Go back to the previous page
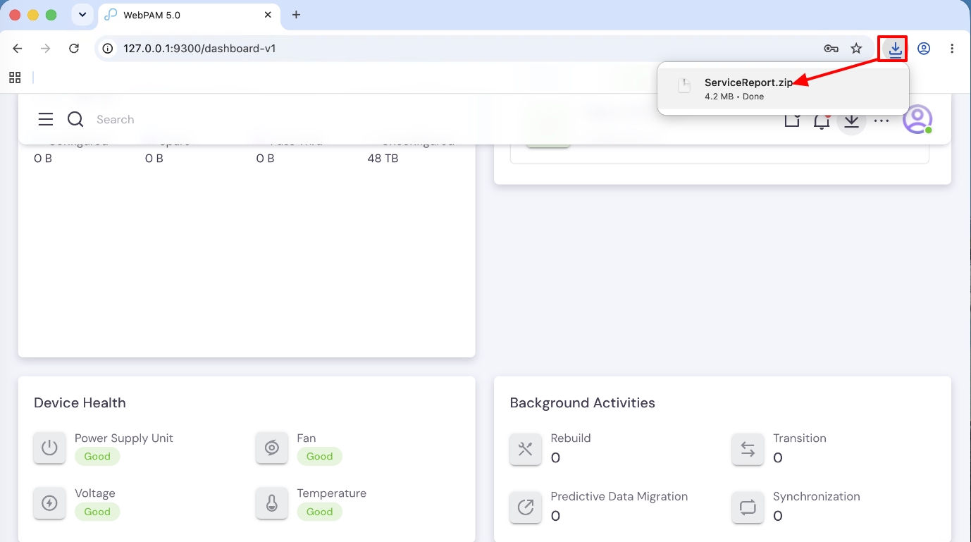This screenshot has height=542, width=971. click(18, 49)
